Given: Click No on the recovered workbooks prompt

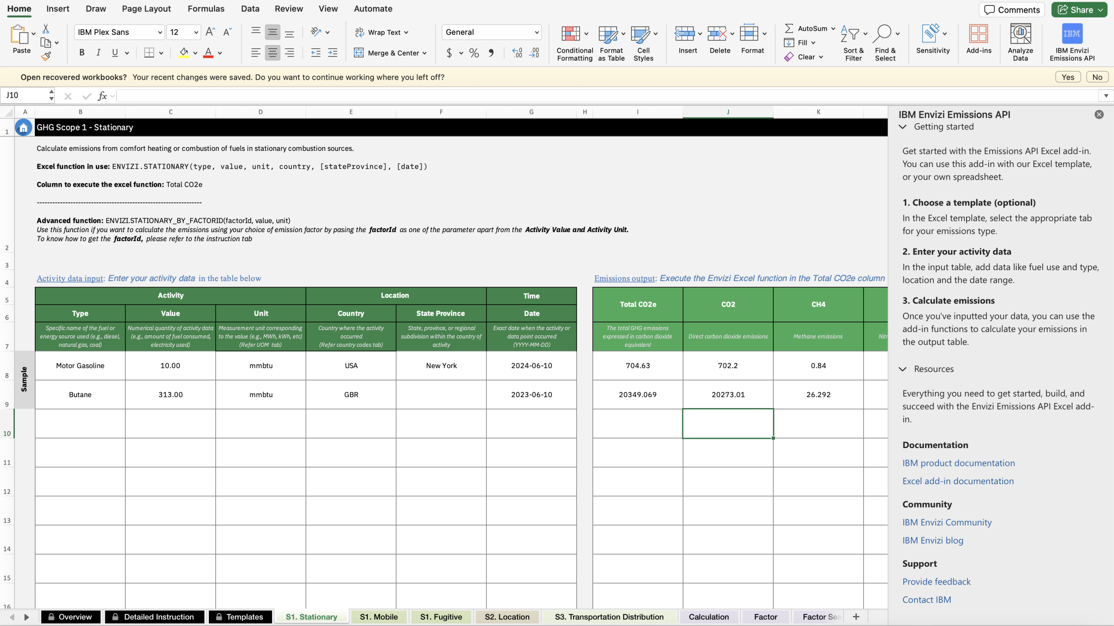Looking at the screenshot, I should coord(1097,77).
